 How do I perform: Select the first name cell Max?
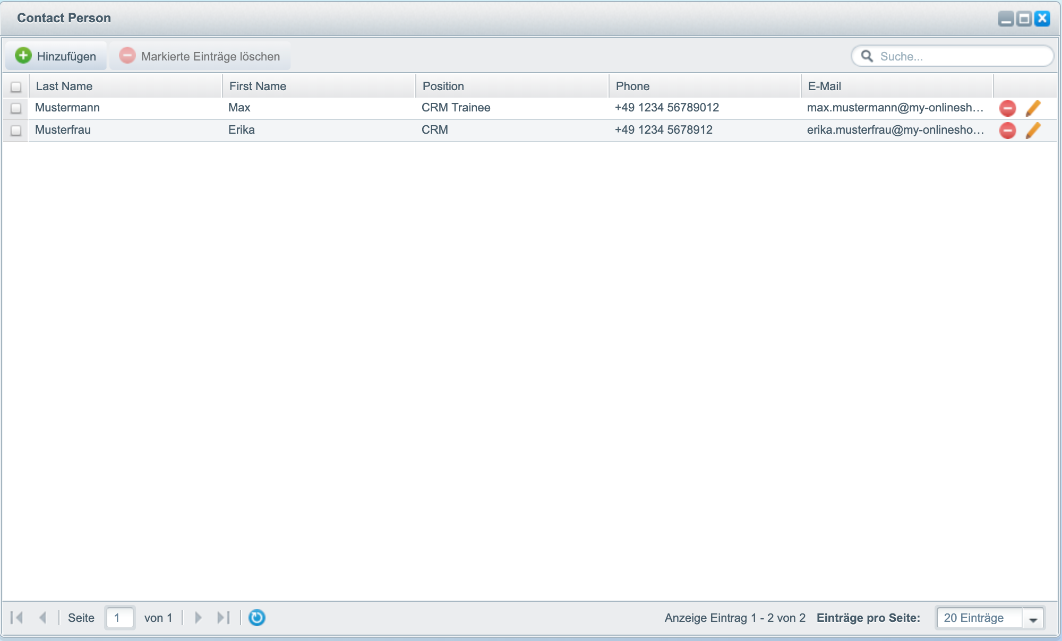click(x=319, y=108)
